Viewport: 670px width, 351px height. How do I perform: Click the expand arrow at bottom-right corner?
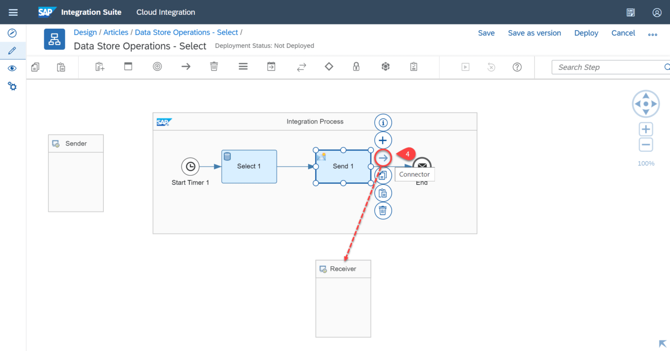point(663,344)
